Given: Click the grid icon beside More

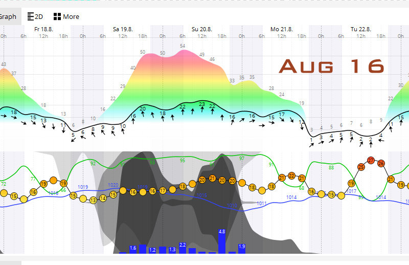Looking at the screenshot, I should click(x=57, y=16).
